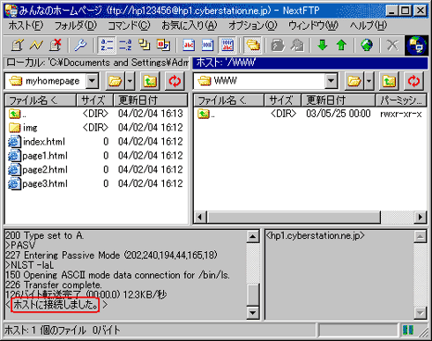Click the host list horizontal scrollbar thumb
The image size is (432, 341).
coord(294,217)
